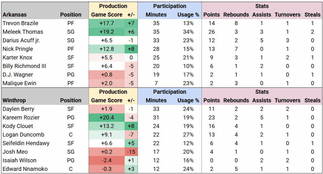
Task: Click the Winthrop Stats header
Action: coord(262,92)
